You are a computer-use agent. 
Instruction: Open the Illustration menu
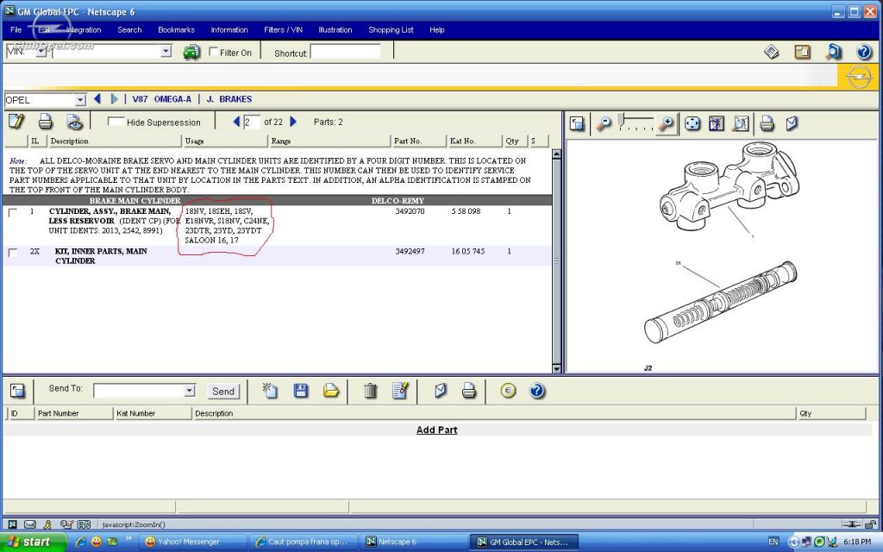tap(335, 30)
